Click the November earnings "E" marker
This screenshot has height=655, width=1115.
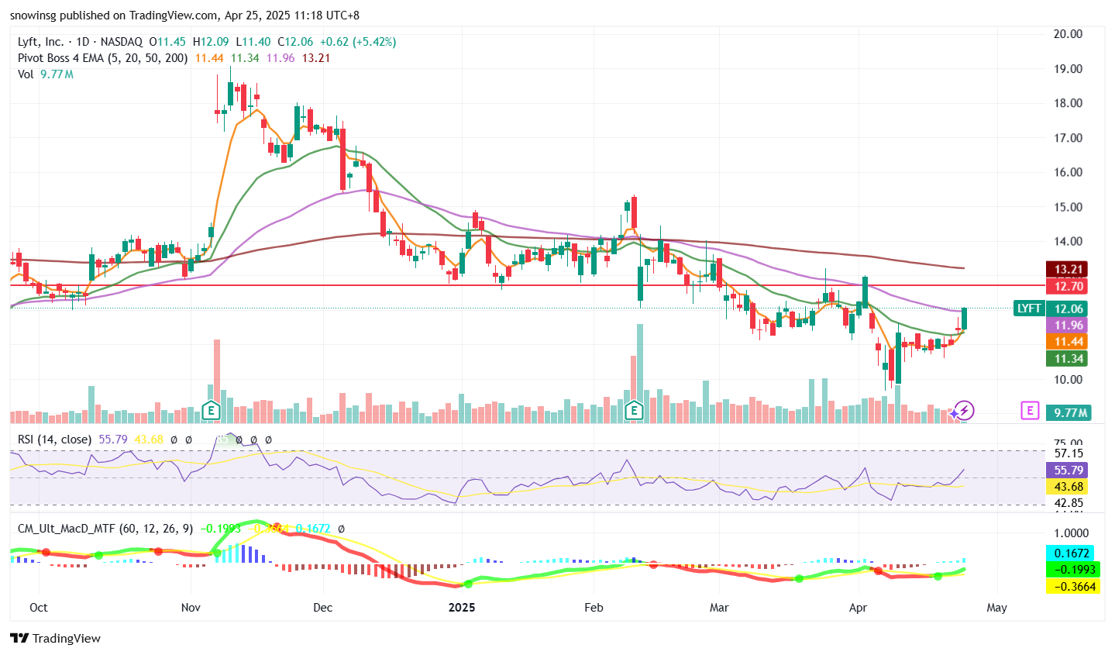tap(211, 410)
